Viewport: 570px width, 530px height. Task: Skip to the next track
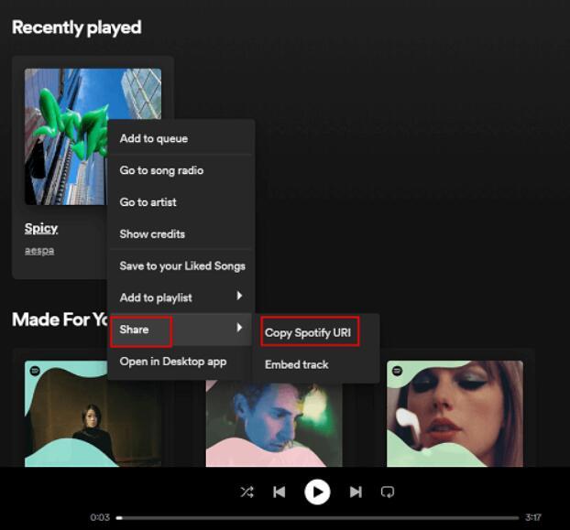pos(356,492)
